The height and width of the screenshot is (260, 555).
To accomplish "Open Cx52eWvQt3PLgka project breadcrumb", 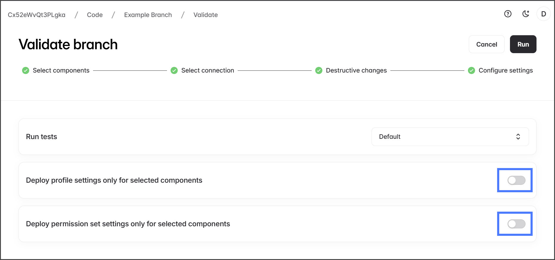I will [36, 15].
